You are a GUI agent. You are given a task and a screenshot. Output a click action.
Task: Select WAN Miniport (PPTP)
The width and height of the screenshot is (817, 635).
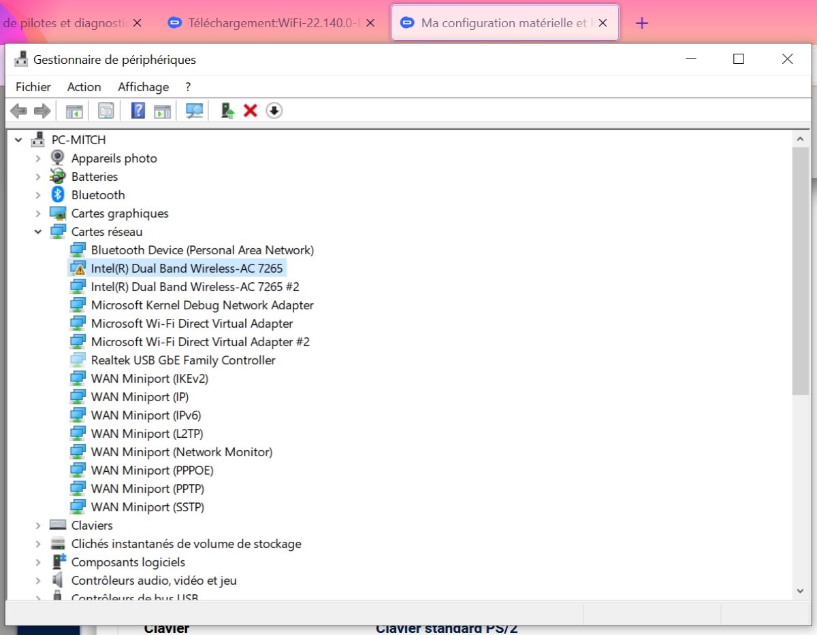148,488
